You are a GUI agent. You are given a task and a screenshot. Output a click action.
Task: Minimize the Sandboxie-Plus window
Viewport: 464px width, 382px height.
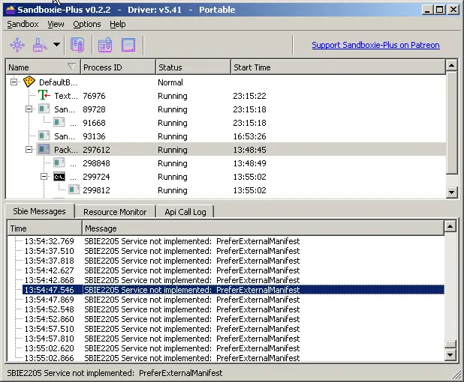pyautogui.click(x=427, y=10)
